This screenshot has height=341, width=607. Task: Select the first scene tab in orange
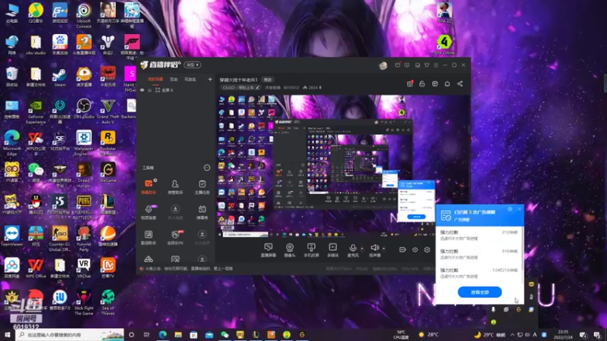(156, 80)
